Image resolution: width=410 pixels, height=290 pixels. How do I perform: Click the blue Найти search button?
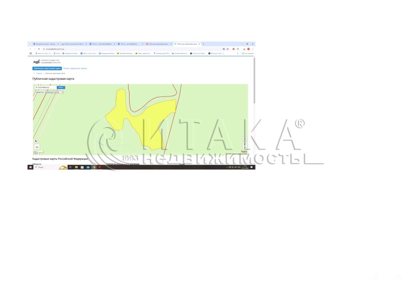point(61,87)
